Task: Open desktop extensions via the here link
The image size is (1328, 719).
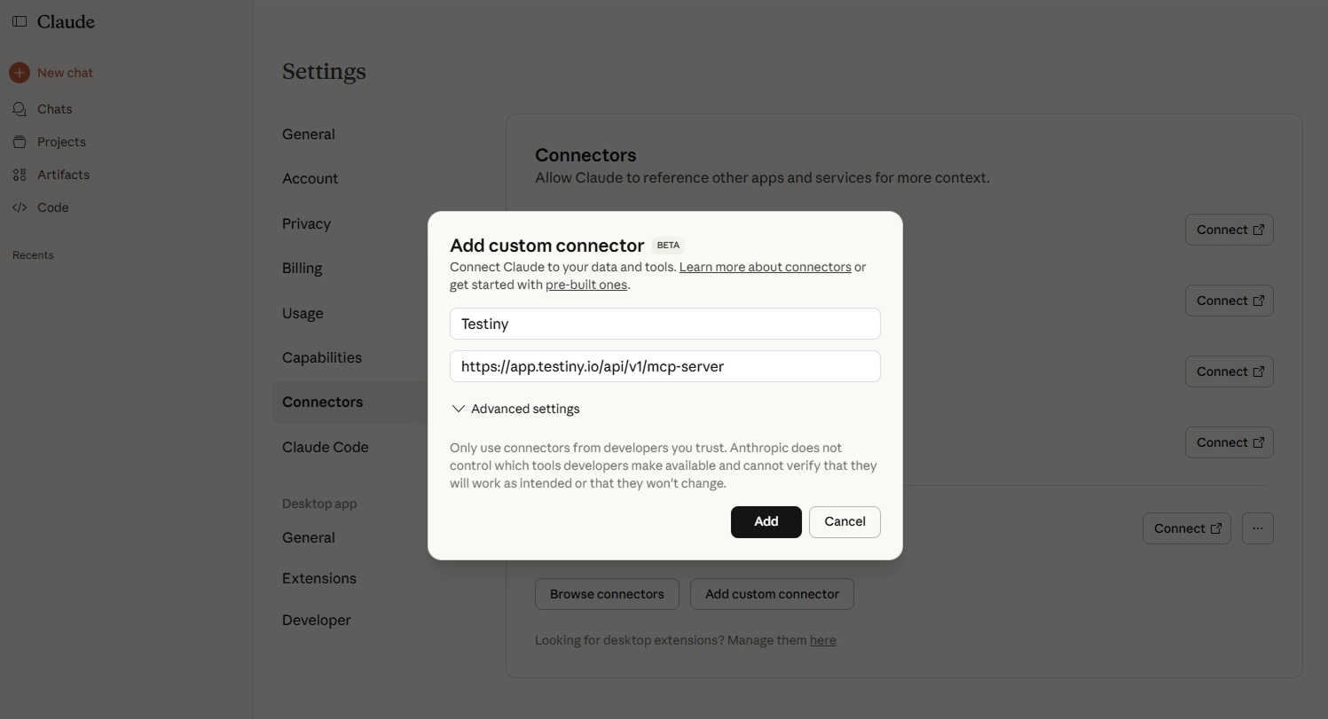Action: pos(822,640)
